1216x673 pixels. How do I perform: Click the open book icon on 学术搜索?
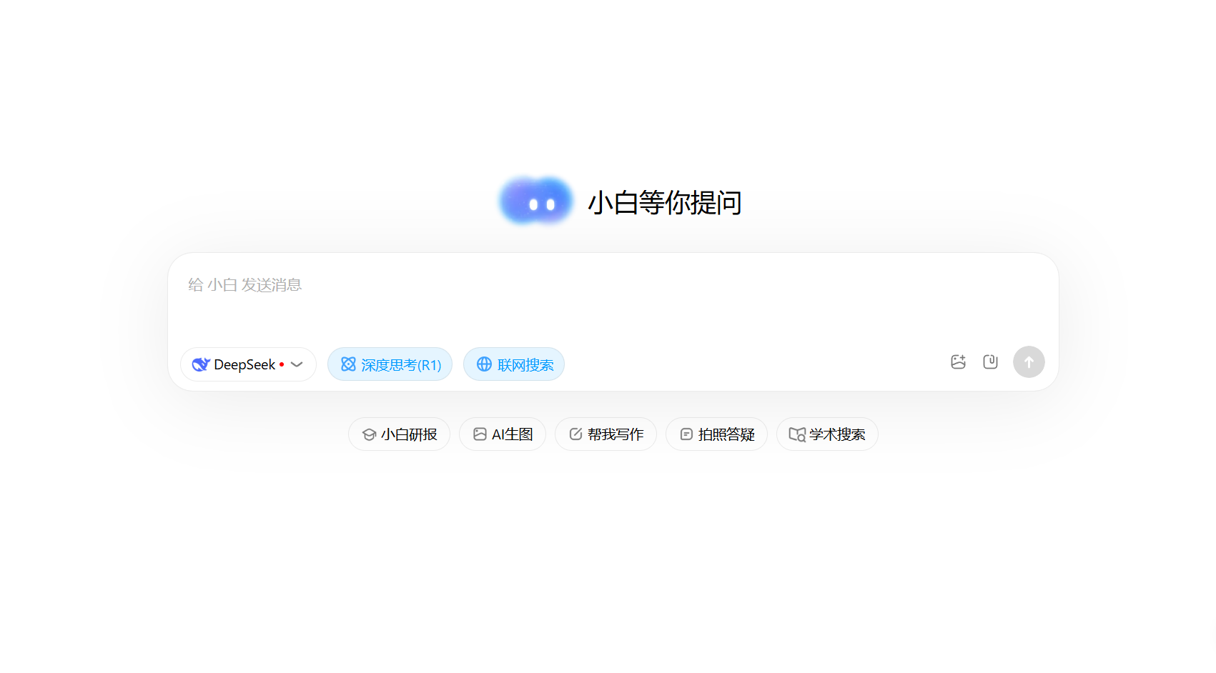point(796,434)
